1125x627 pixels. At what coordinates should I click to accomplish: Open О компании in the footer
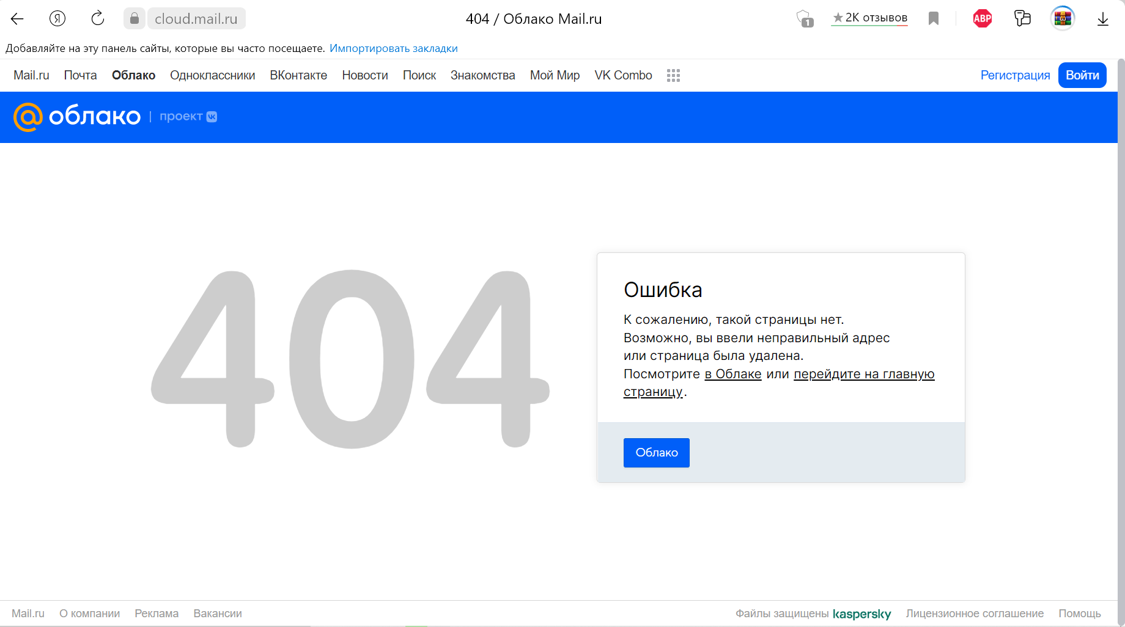pos(89,614)
